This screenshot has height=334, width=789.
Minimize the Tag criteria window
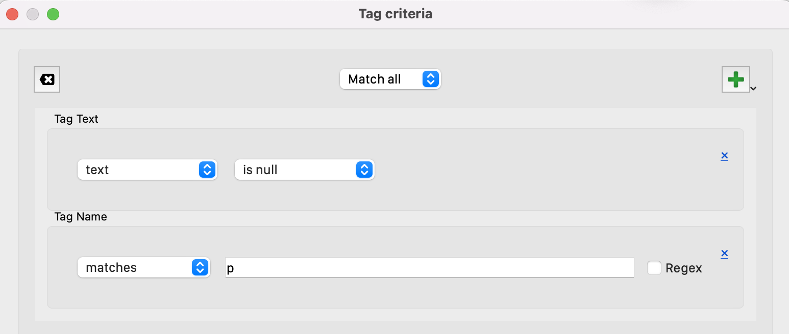click(33, 14)
